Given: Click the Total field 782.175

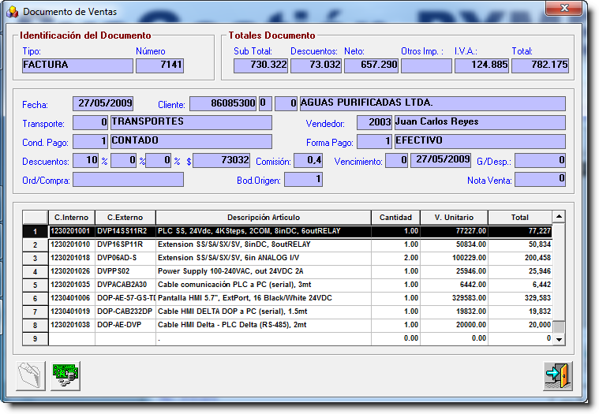Looking at the screenshot, I should (x=540, y=65).
